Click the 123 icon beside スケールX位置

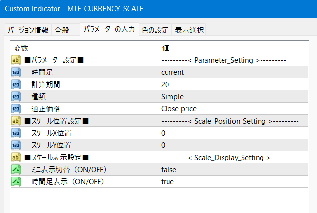tap(16, 133)
